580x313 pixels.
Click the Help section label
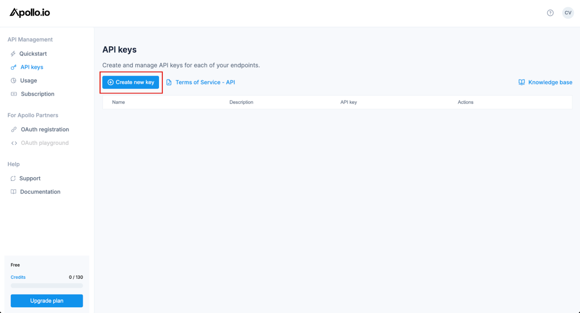click(x=13, y=164)
